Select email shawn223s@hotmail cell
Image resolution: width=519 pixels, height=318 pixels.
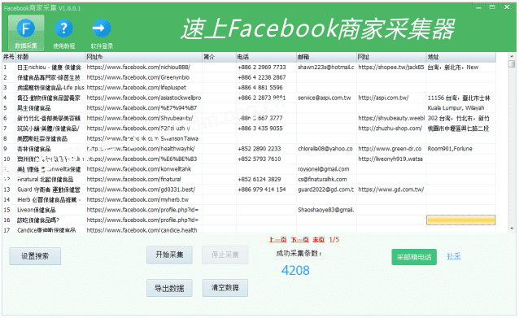point(326,68)
